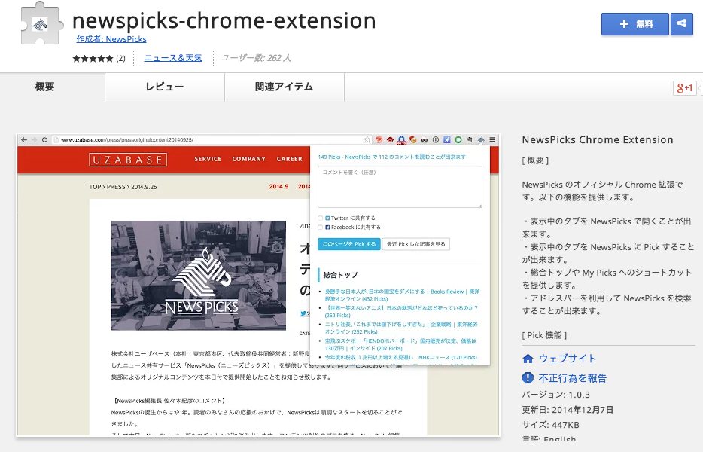Open the 149 Picks comments link
The height and width of the screenshot is (452, 703).
pos(392,157)
